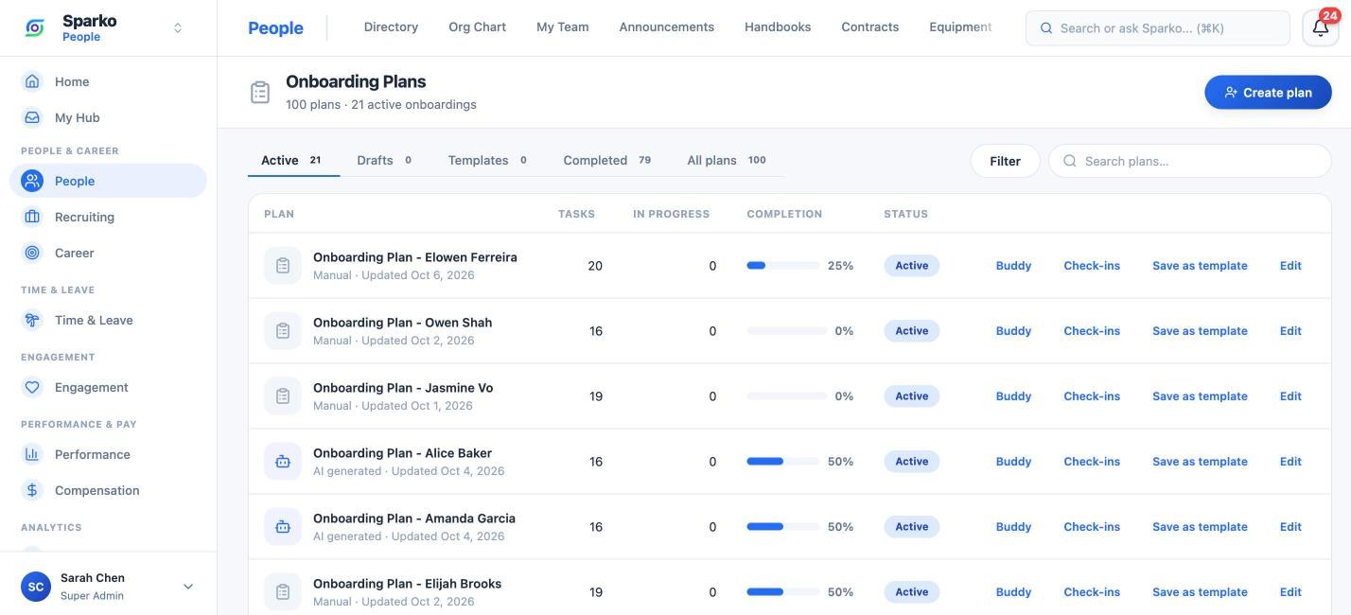Open Engagement heart icon
Screen dimensions: 1351x615
click(x=32, y=387)
